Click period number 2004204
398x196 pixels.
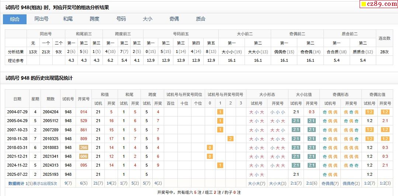(51, 112)
